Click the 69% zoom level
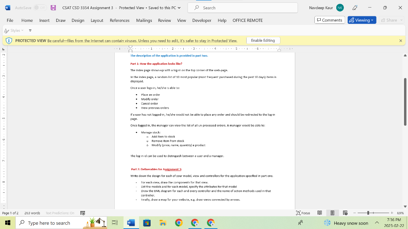The width and height of the screenshot is (408, 229). tap(400, 213)
